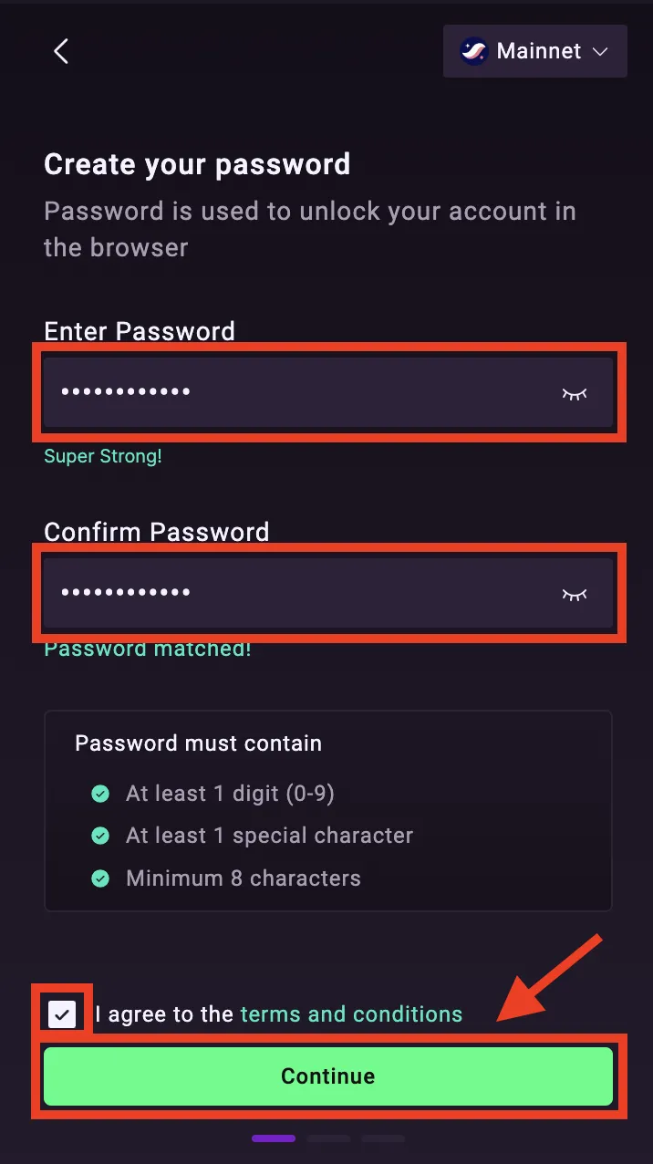This screenshot has width=653, height=1164.
Task: Click the digit requirement check icon
Action: (x=100, y=795)
